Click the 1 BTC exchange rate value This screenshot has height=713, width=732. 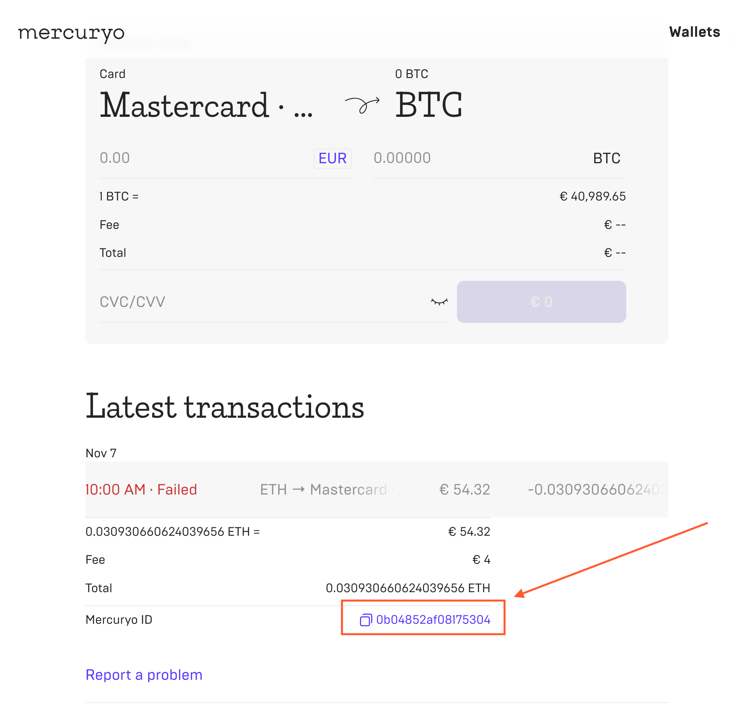(592, 196)
